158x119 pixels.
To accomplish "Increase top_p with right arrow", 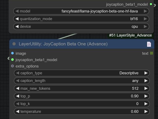I will [146, 96].
